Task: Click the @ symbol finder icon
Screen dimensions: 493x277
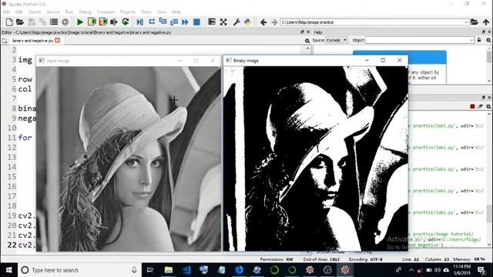Action: pyautogui.click(x=65, y=22)
